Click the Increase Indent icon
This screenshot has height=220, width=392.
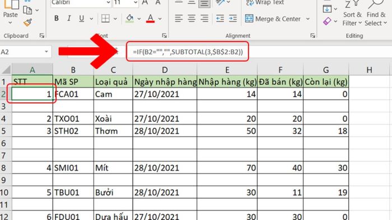233,18
